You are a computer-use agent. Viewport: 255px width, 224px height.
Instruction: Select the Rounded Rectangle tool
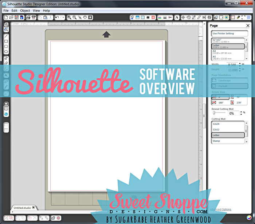(x=6, y=46)
